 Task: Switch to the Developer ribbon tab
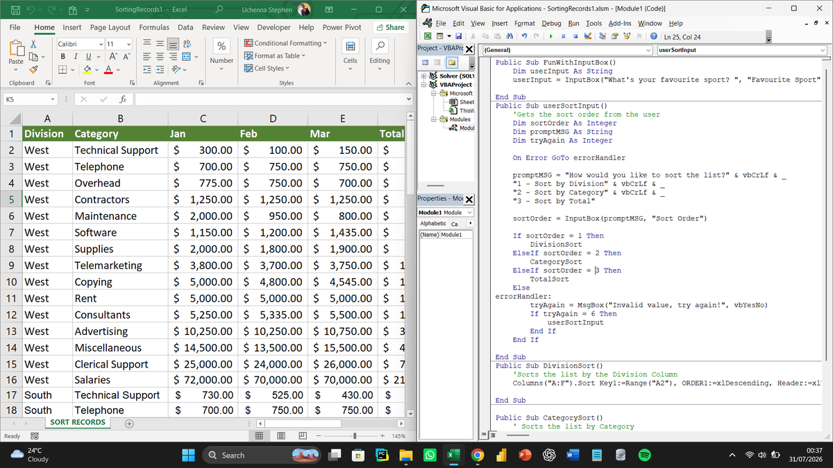274,27
